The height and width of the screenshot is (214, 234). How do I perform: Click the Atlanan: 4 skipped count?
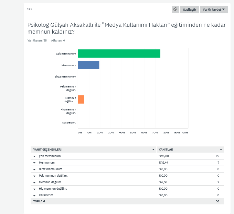(58, 40)
